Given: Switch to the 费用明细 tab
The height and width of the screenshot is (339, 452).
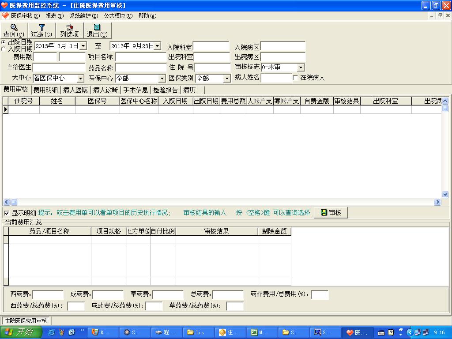Looking at the screenshot, I should click(x=45, y=90).
